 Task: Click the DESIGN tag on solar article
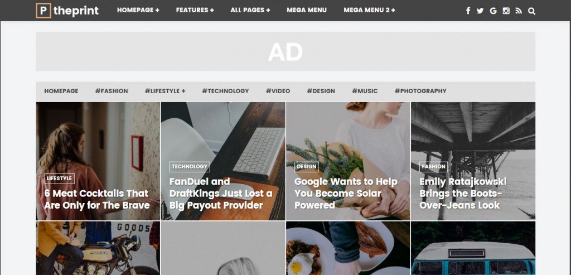[307, 167]
